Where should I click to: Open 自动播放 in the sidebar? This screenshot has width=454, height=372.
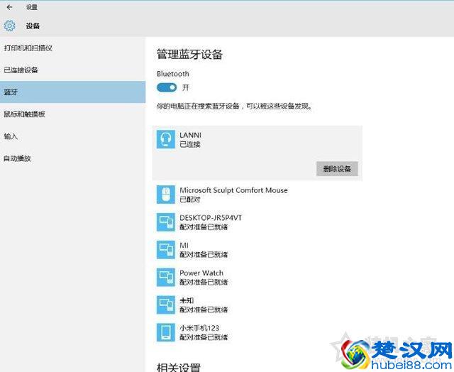click(72, 158)
